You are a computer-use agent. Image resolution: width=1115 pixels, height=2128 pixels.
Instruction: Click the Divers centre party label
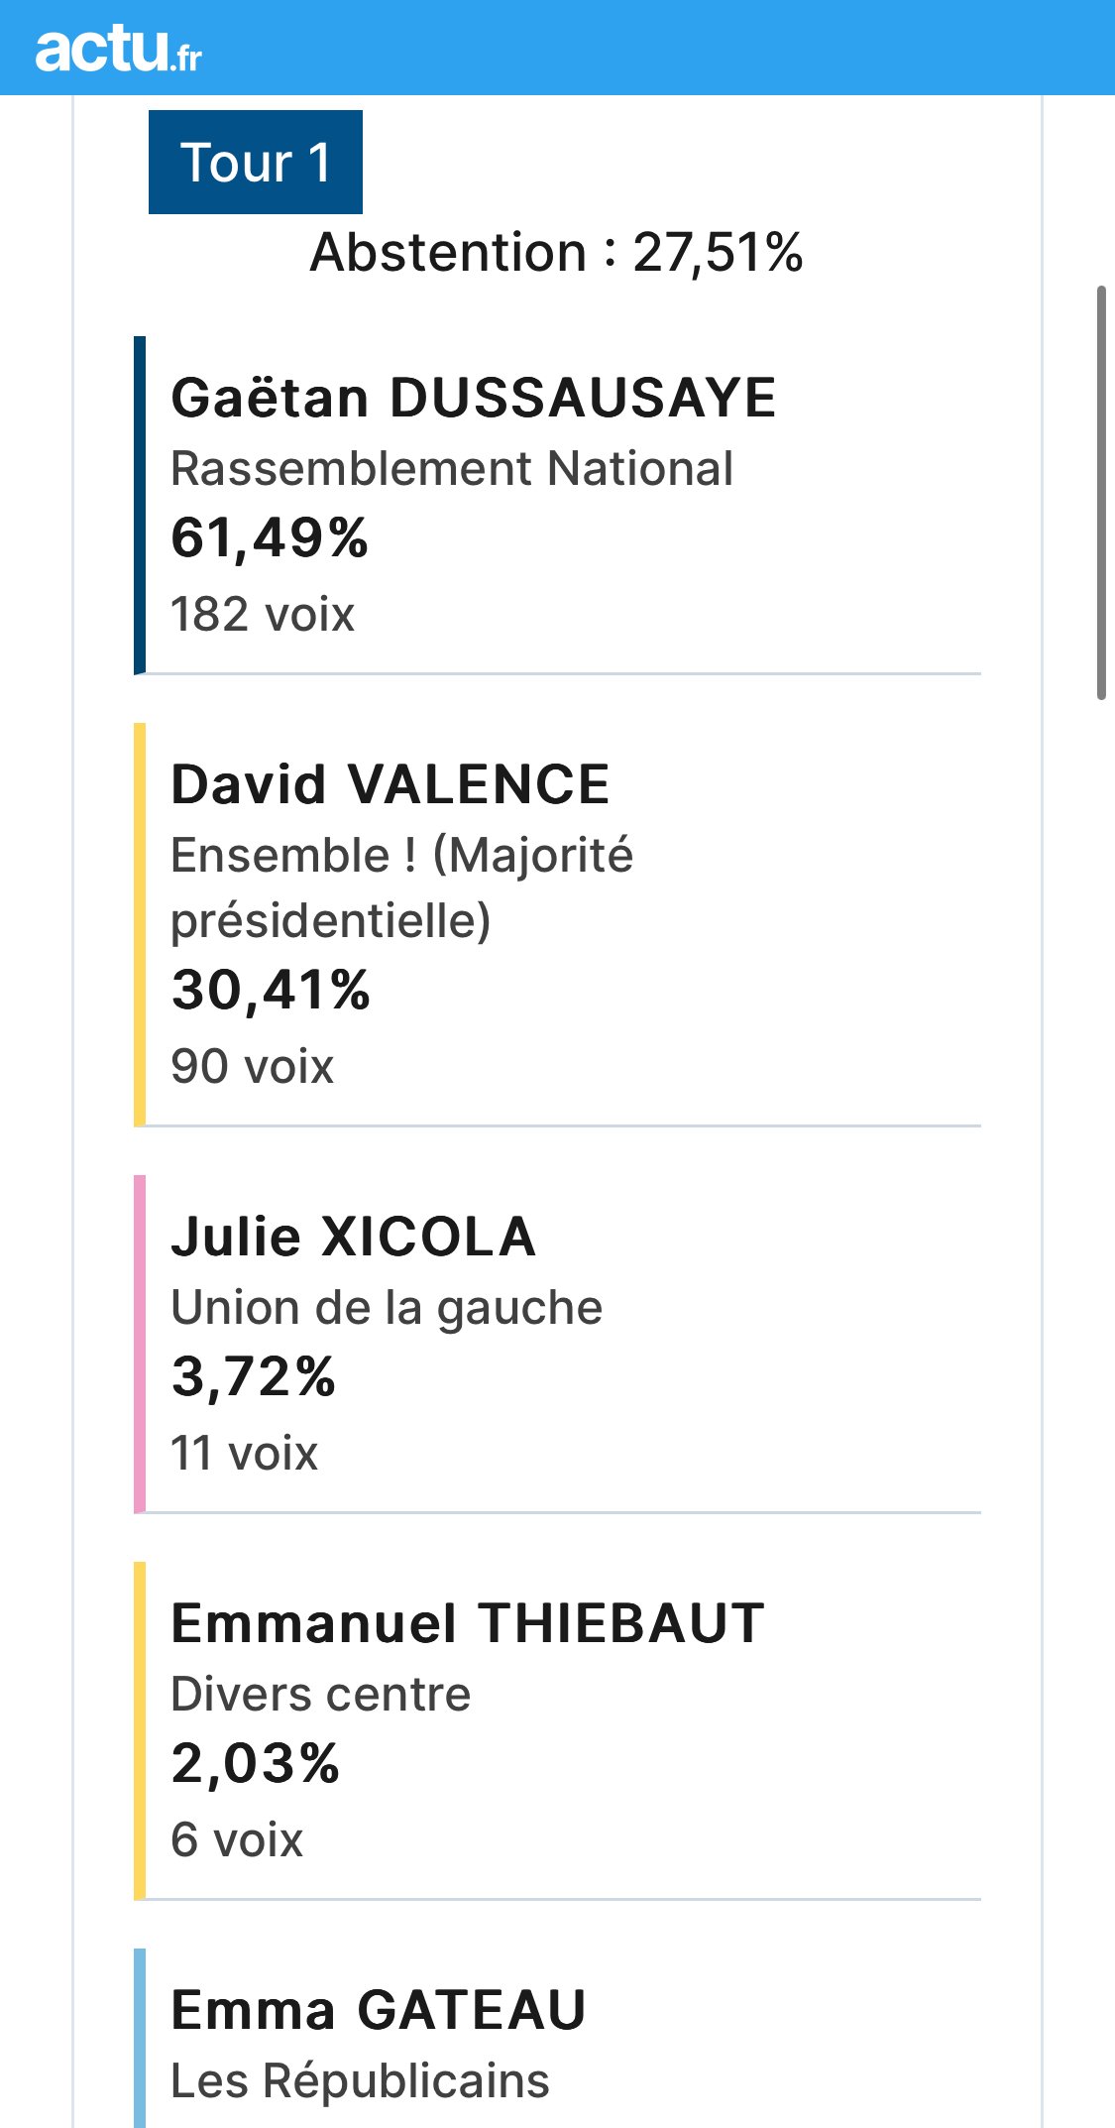(320, 1694)
